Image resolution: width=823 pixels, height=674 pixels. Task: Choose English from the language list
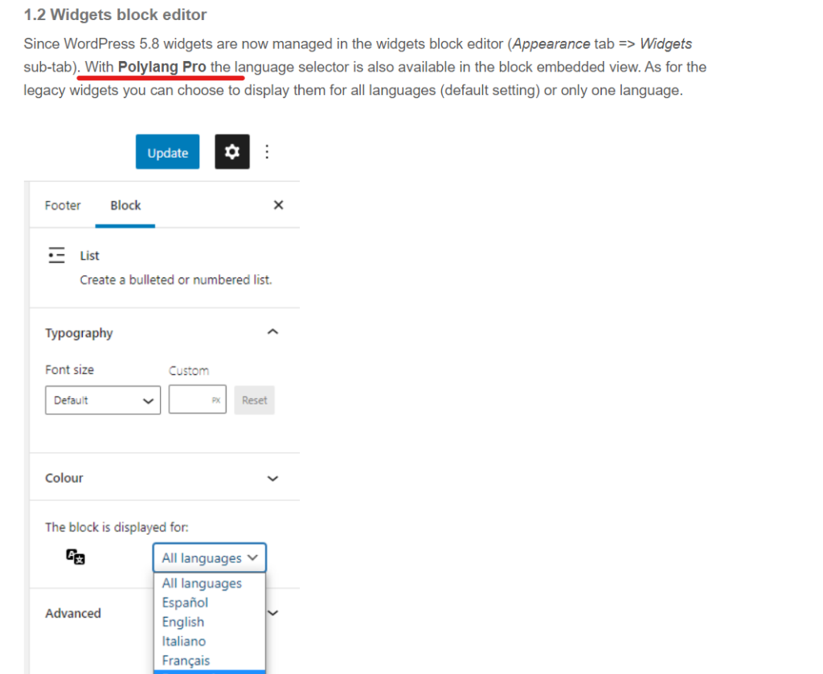click(183, 622)
